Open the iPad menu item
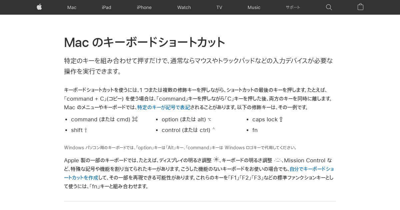The height and width of the screenshot is (210, 400). pyautogui.click(x=107, y=7)
